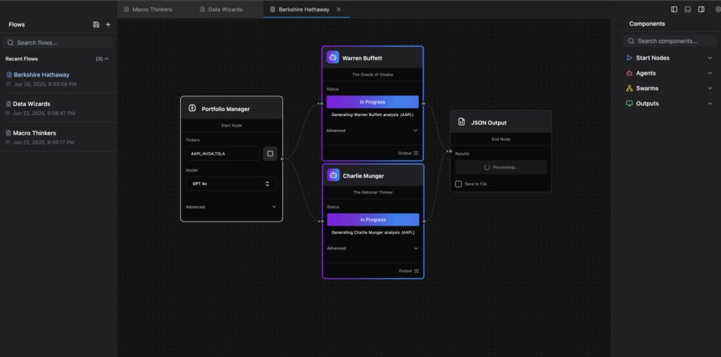Click the Search components input field
The width and height of the screenshot is (721, 357).
(x=670, y=41)
